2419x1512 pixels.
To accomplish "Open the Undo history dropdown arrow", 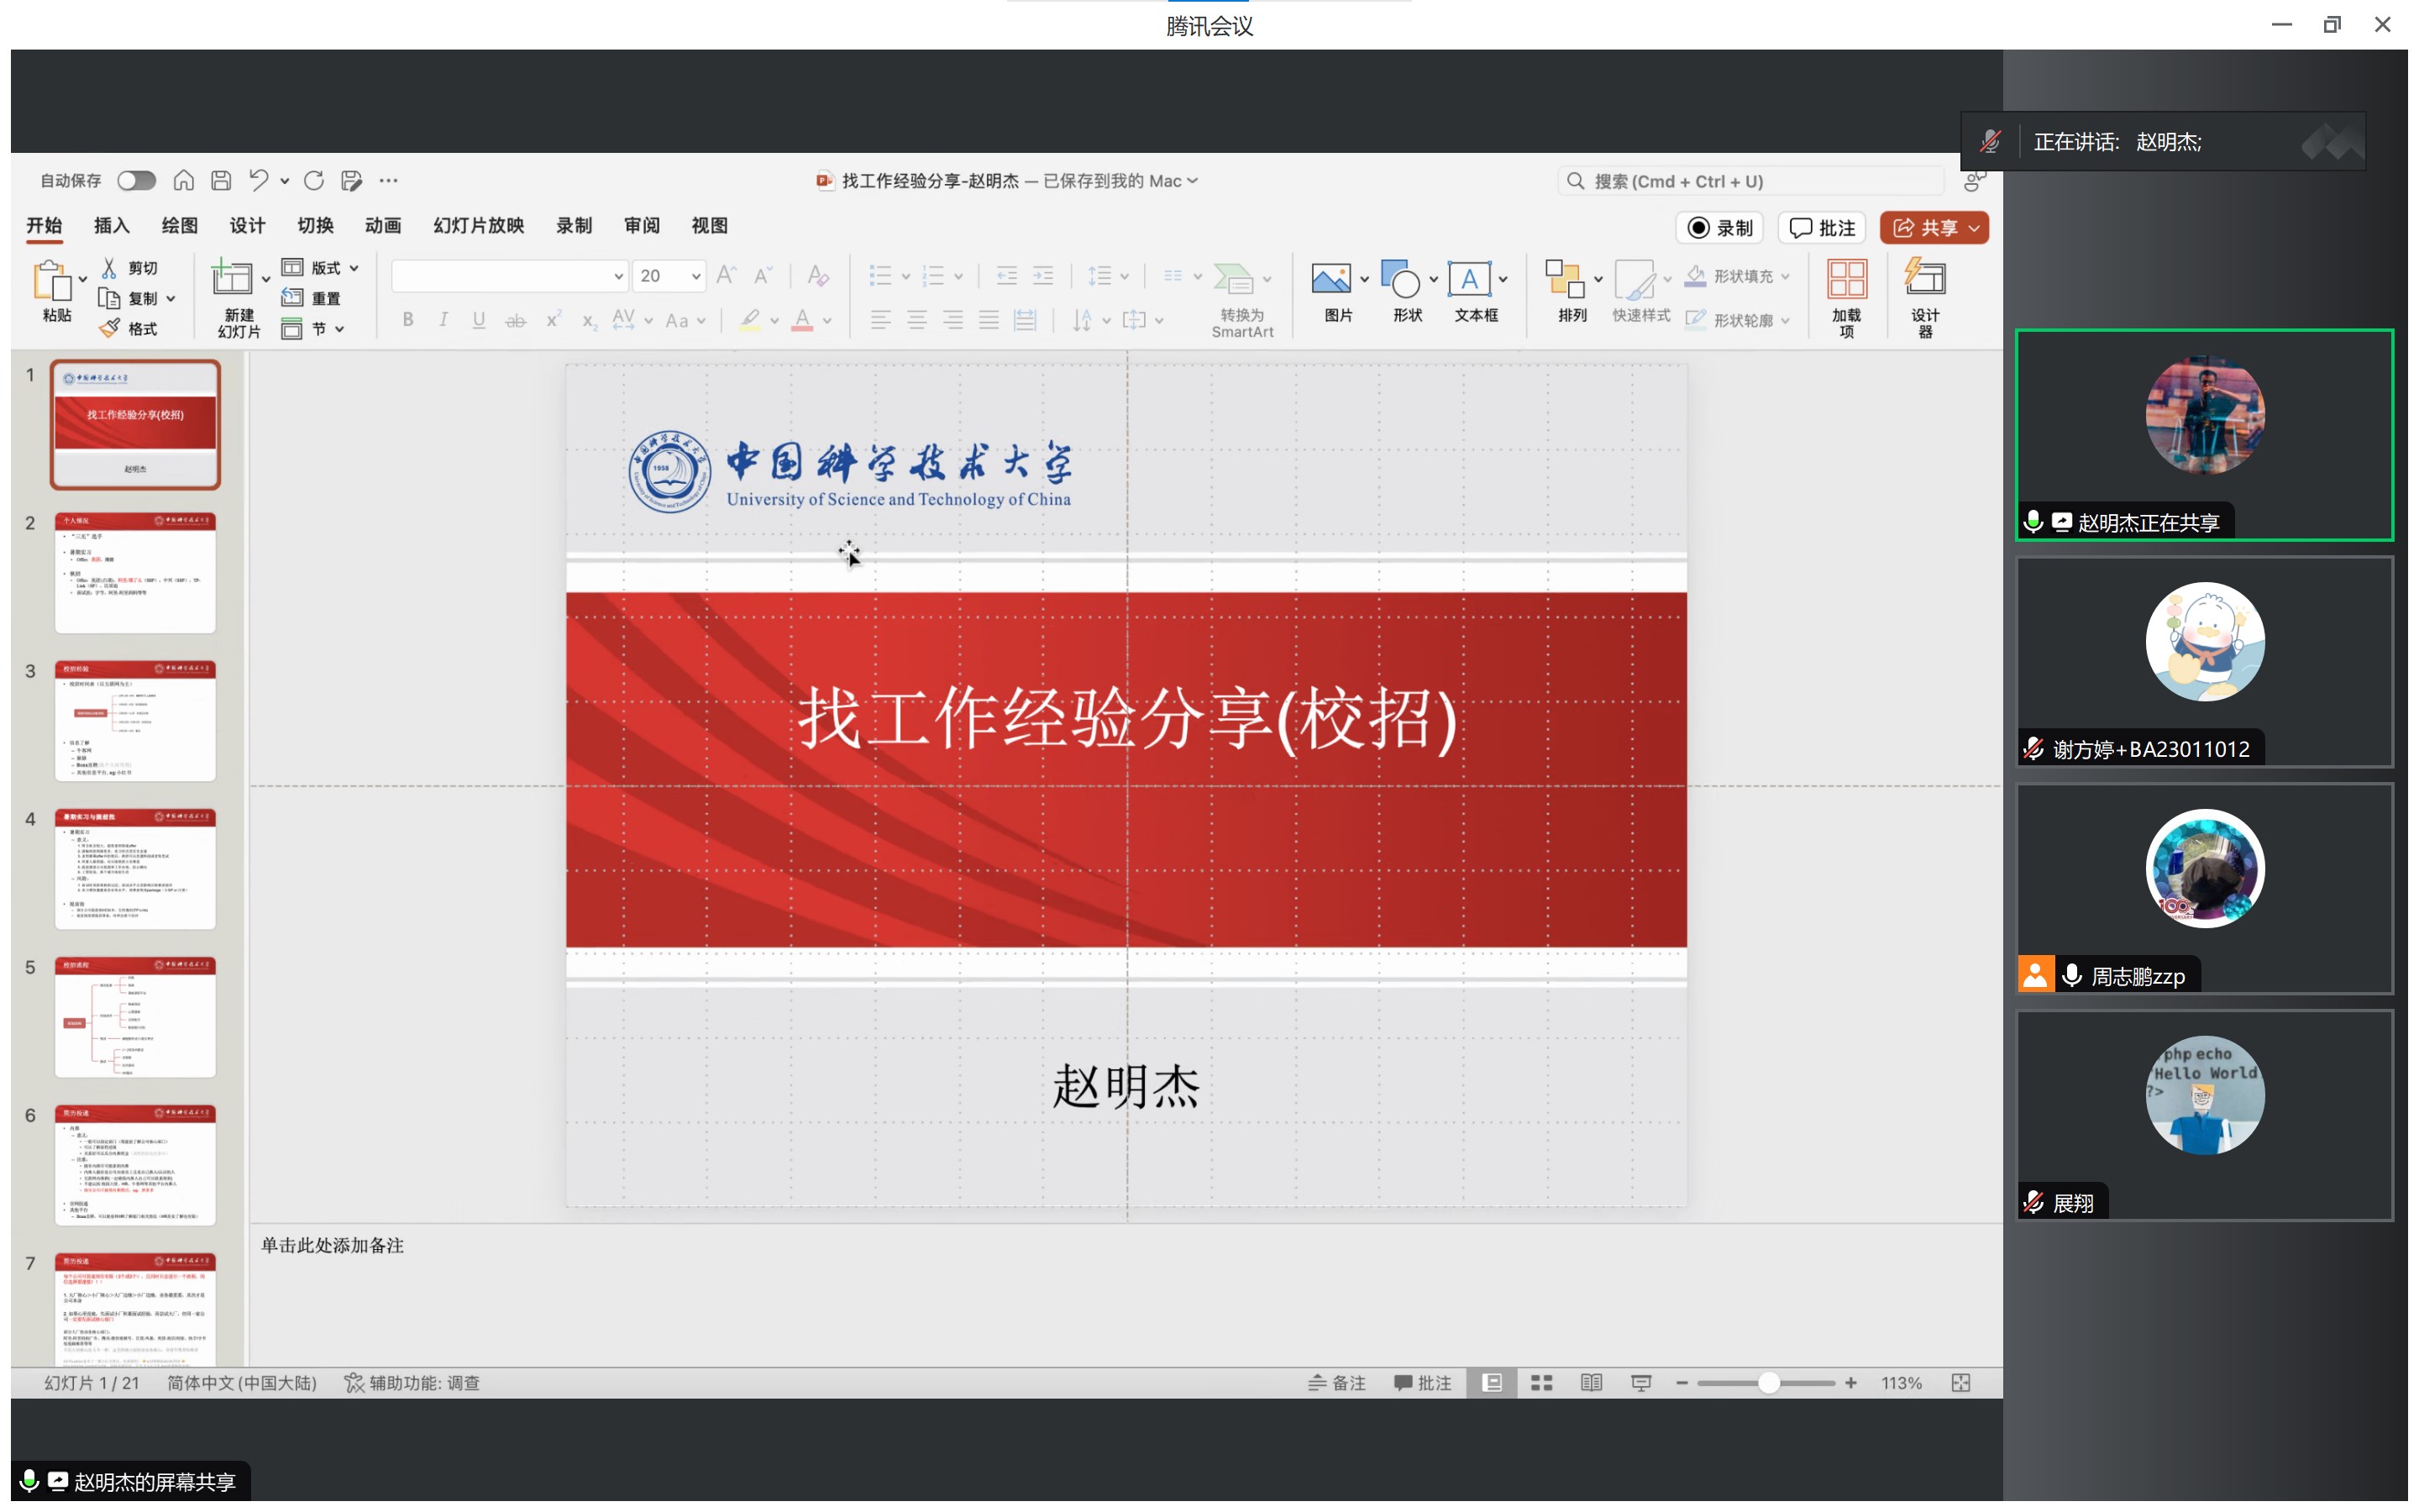I will 285,181.
